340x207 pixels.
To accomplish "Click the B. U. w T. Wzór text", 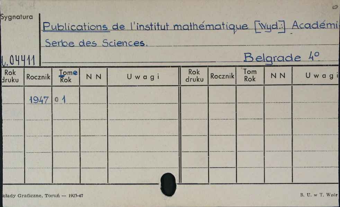I will (x=319, y=195).
